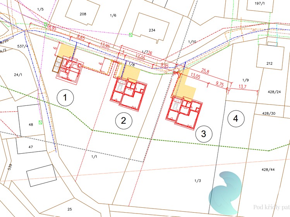Click green square marker beside building 48
The image size is (290, 217).
(40, 122)
